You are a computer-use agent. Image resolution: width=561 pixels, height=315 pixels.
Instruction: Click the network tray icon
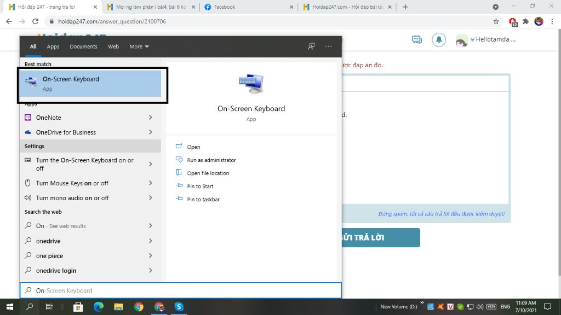470,307
